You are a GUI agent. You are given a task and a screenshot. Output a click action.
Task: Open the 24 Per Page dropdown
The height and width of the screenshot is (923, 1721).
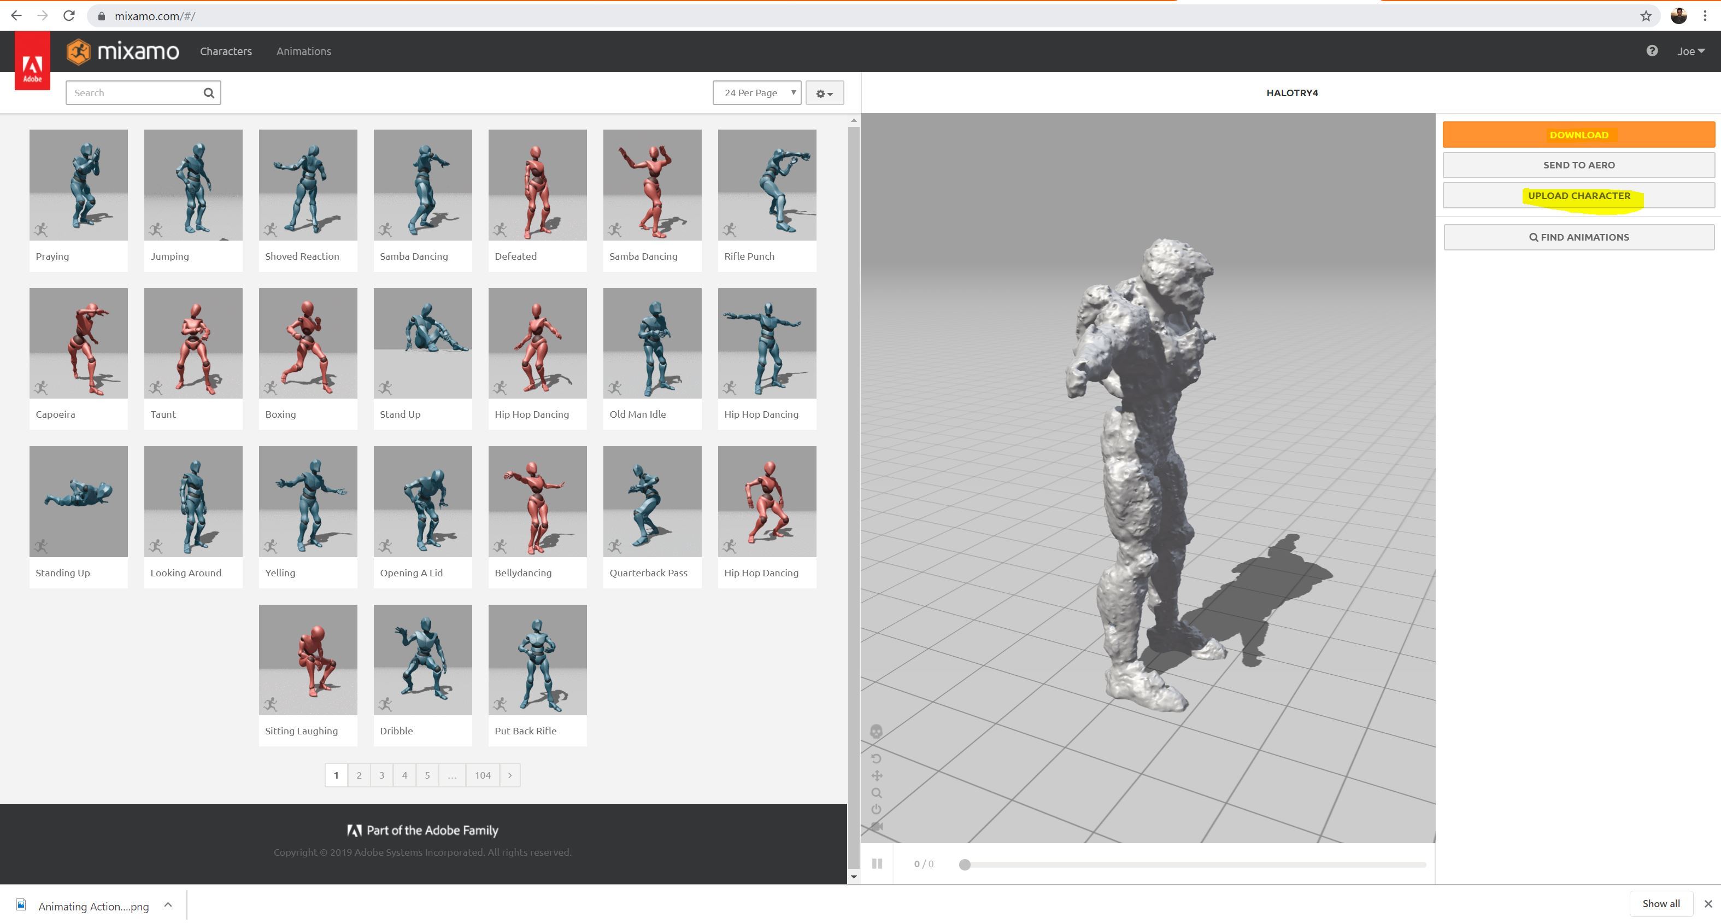(756, 93)
